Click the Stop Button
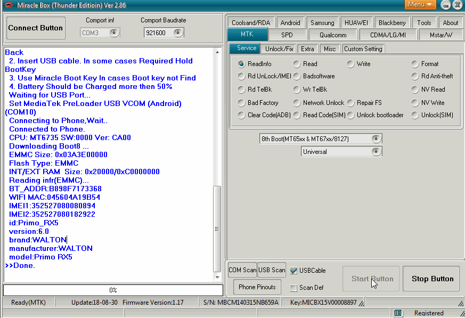Image resolution: width=465 pixels, height=318 pixels. [x=433, y=279]
